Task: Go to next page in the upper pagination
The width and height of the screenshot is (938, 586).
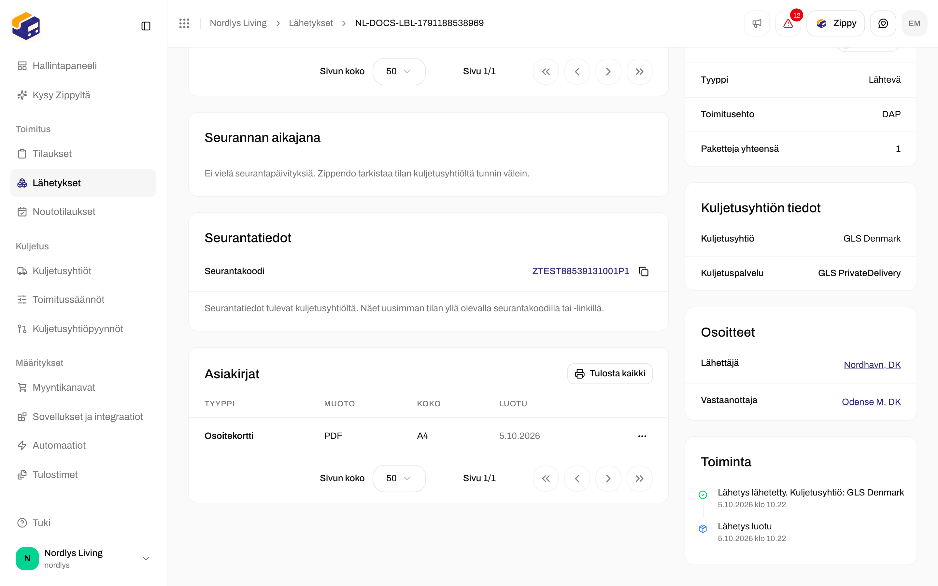Action: [x=608, y=71]
